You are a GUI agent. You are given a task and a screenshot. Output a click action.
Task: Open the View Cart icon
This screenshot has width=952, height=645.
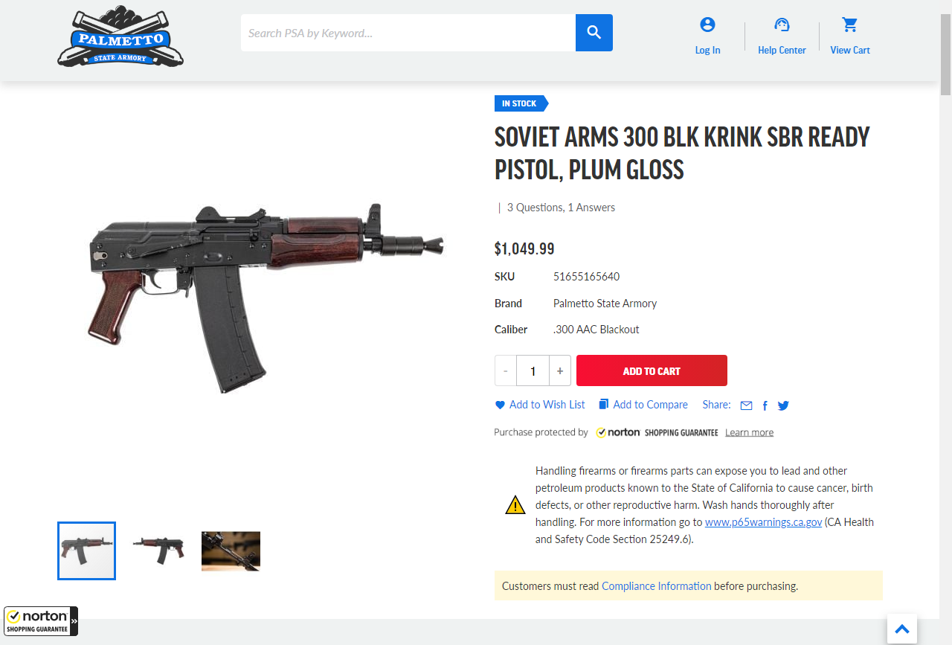click(850, 25)
